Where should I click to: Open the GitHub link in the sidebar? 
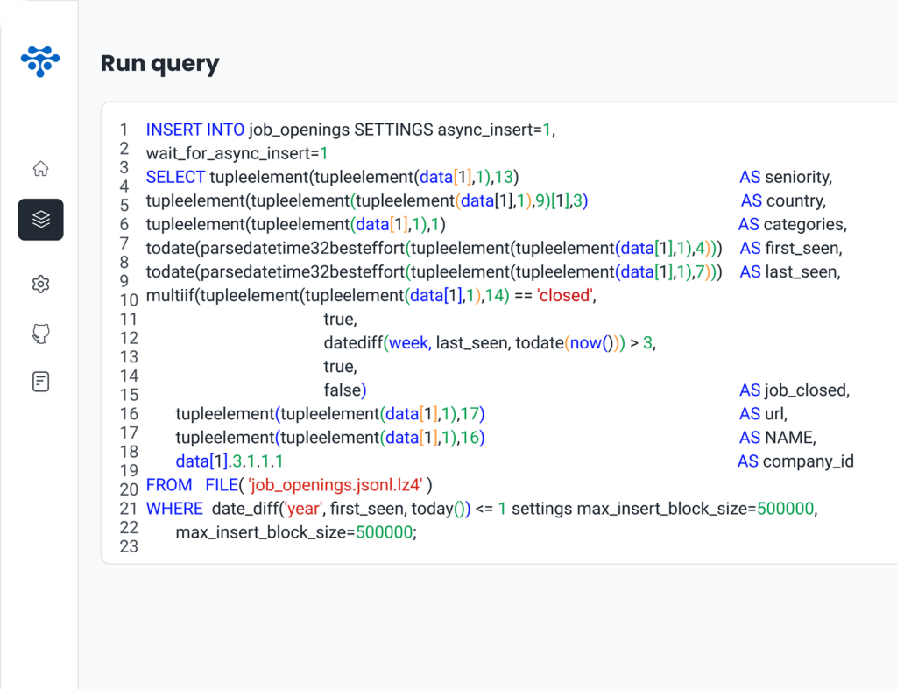click(40, 334)
